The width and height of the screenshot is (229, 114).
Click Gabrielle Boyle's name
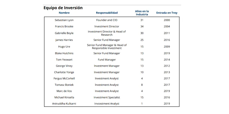(64, 33)
